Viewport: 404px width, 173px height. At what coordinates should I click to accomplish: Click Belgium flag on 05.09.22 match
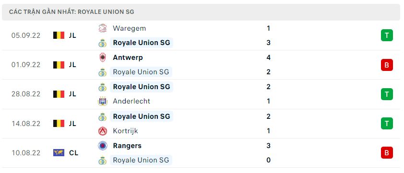[x=59, y=35]
